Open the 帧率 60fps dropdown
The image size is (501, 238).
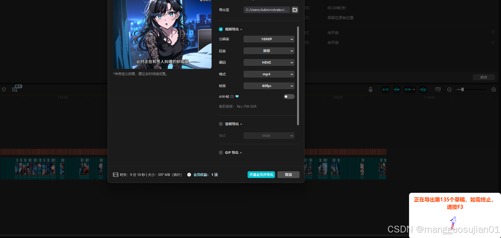click(269, 86)
